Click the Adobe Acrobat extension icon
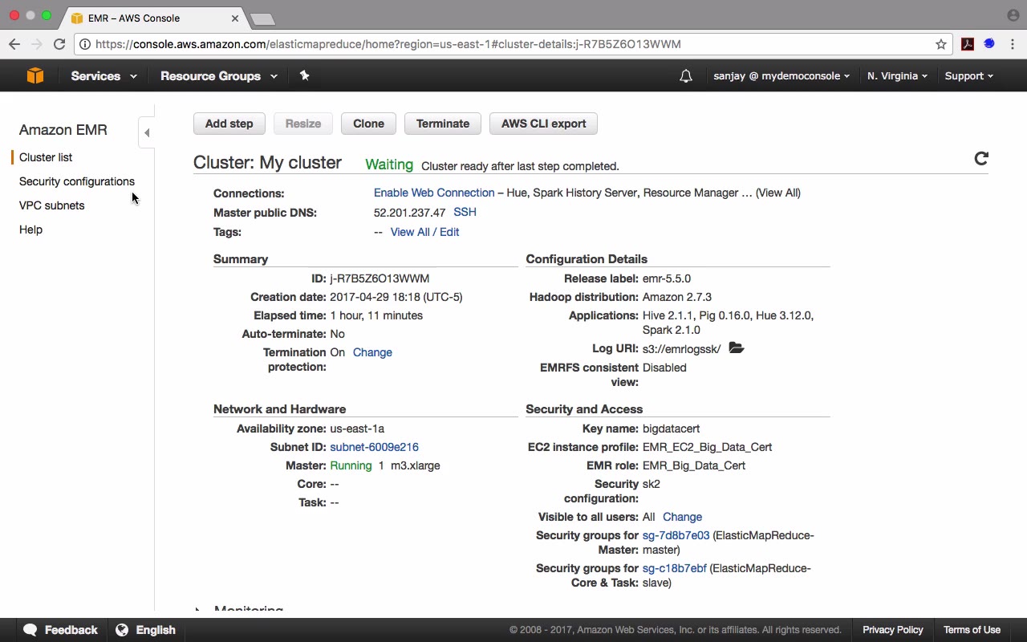The height and width of the screenshot is (642, 1027). 968,44
